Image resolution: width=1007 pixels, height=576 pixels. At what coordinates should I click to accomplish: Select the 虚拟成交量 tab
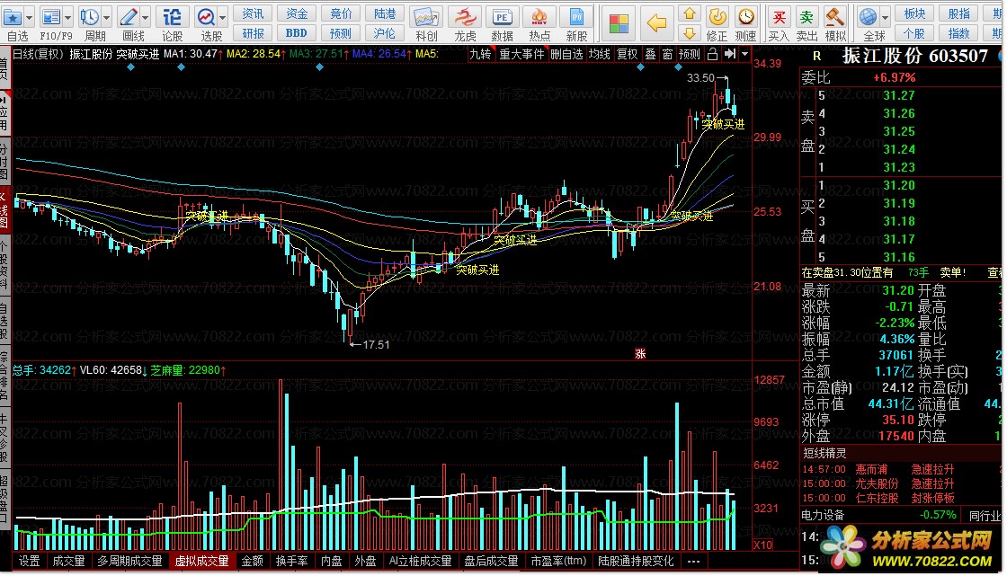(201, 561)
